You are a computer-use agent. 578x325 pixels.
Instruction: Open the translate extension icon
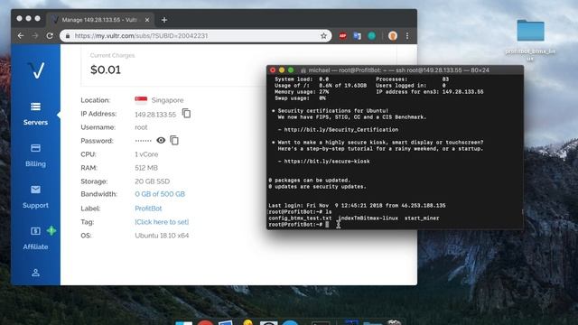(357, 36)
